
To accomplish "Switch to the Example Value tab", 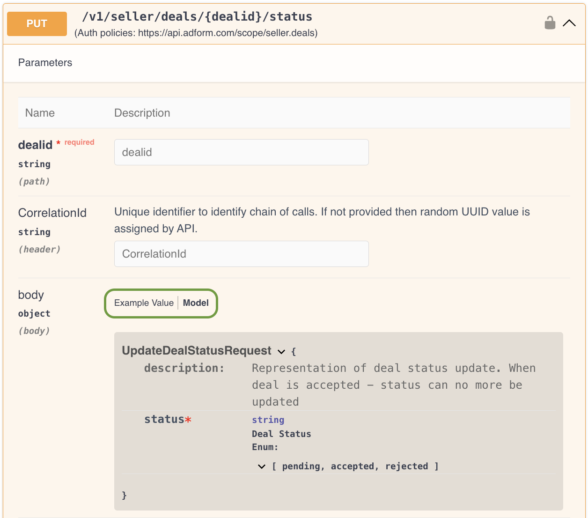I will pos(144,303).
